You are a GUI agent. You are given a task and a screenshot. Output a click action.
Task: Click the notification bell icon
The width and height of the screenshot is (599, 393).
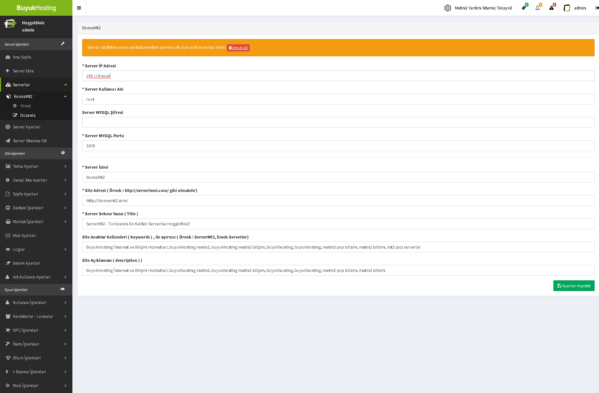(x=538, y=8)
